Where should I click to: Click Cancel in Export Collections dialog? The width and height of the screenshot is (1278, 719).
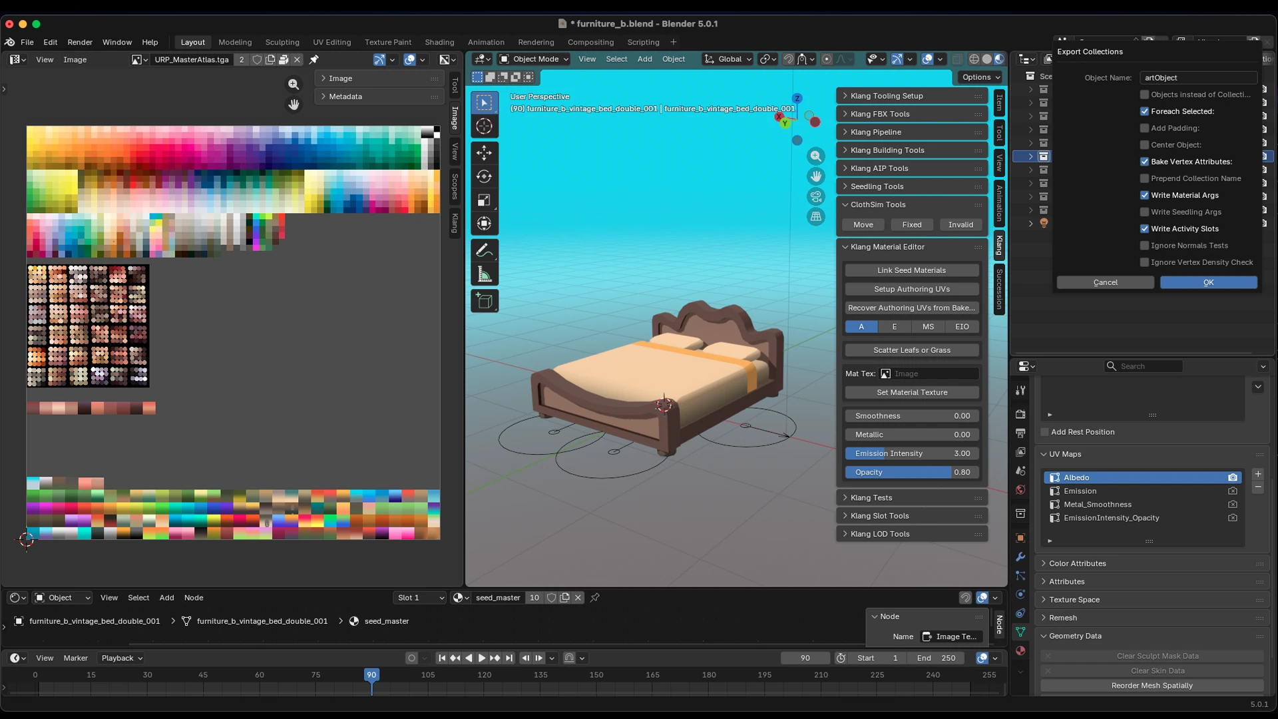[x=1105, y=282]
